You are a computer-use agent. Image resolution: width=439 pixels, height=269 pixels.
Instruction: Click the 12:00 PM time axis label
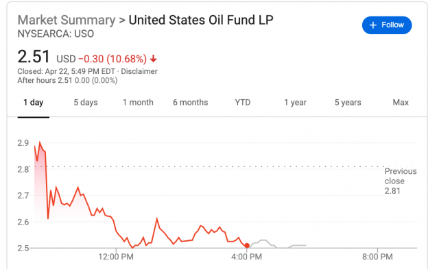[x=116, y=257]
